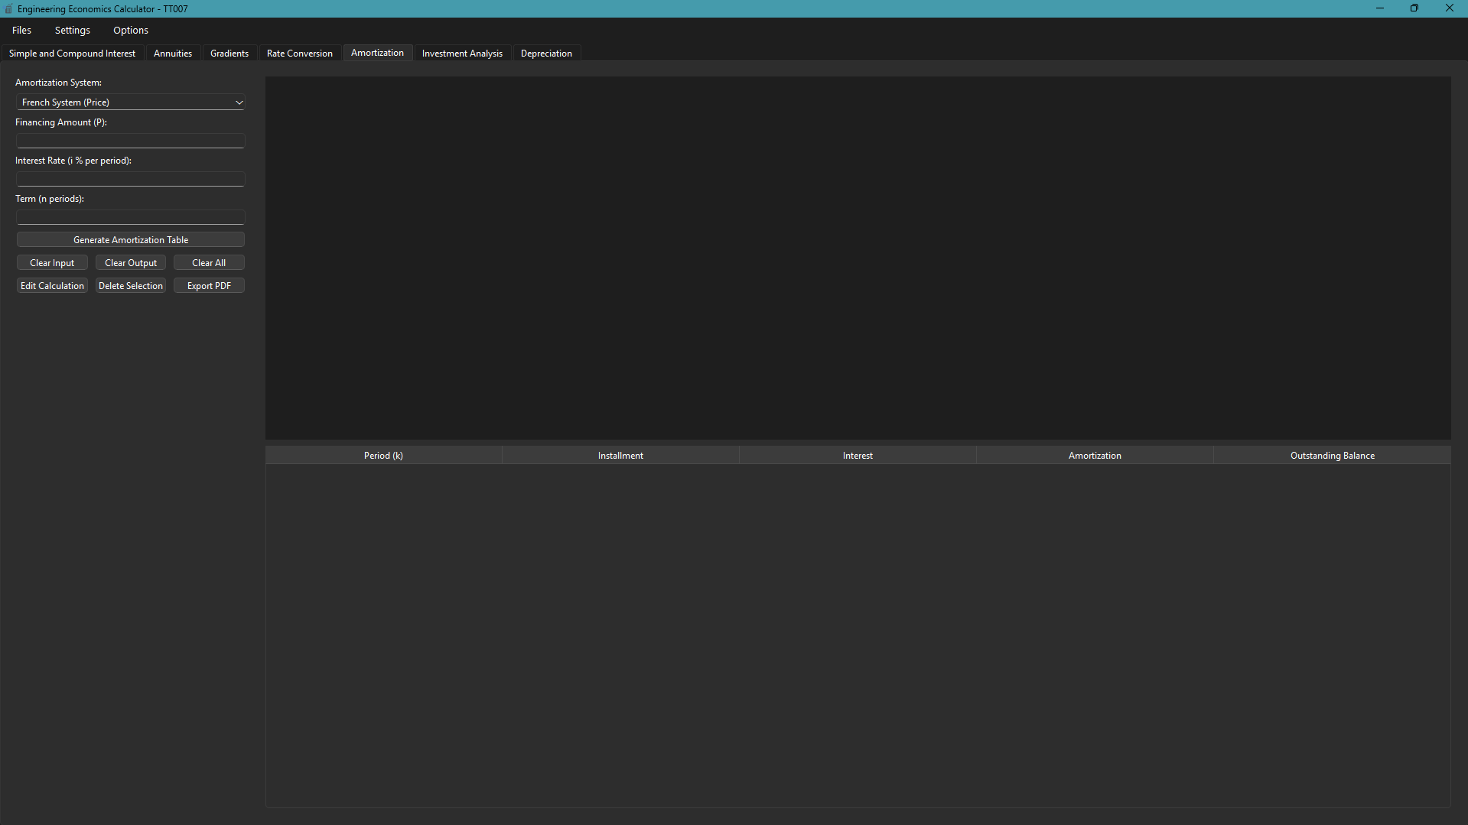Click the Financing Amount input field

pyautogui.click(x=130, y=141)
